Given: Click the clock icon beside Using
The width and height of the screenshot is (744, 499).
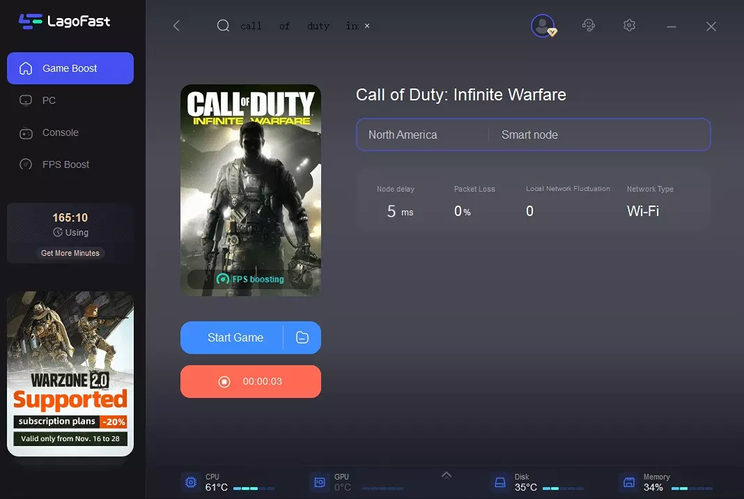Looking at the screenshot, I should [x=57, y=232].
